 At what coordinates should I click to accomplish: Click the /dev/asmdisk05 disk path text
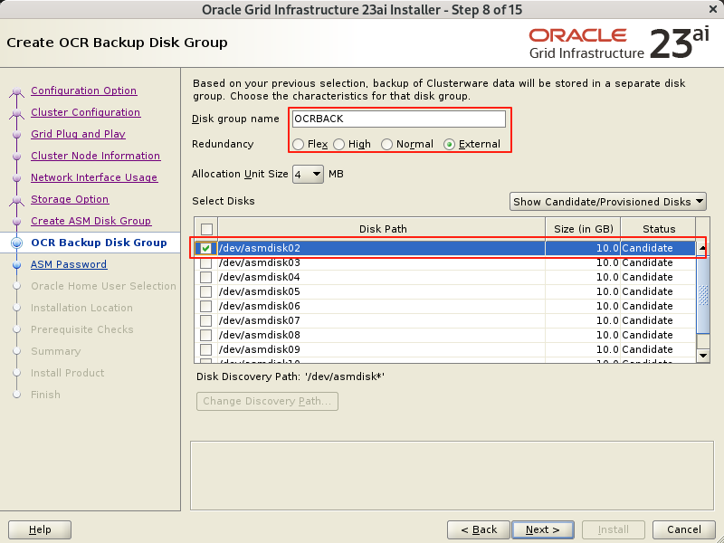(x=260, y=291)
